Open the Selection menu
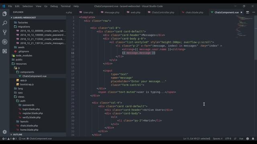257x144 pixels. point(28,6)
